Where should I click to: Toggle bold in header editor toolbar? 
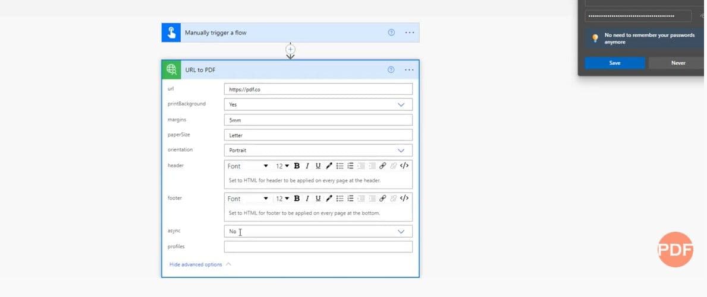[297, 166]
